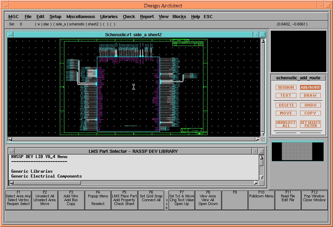Image resolution: width=333 pixels, height=227 pixels.
Task: Select Generic Electrical Components entry
Action: pyautogui.click(x=47, y=176)
